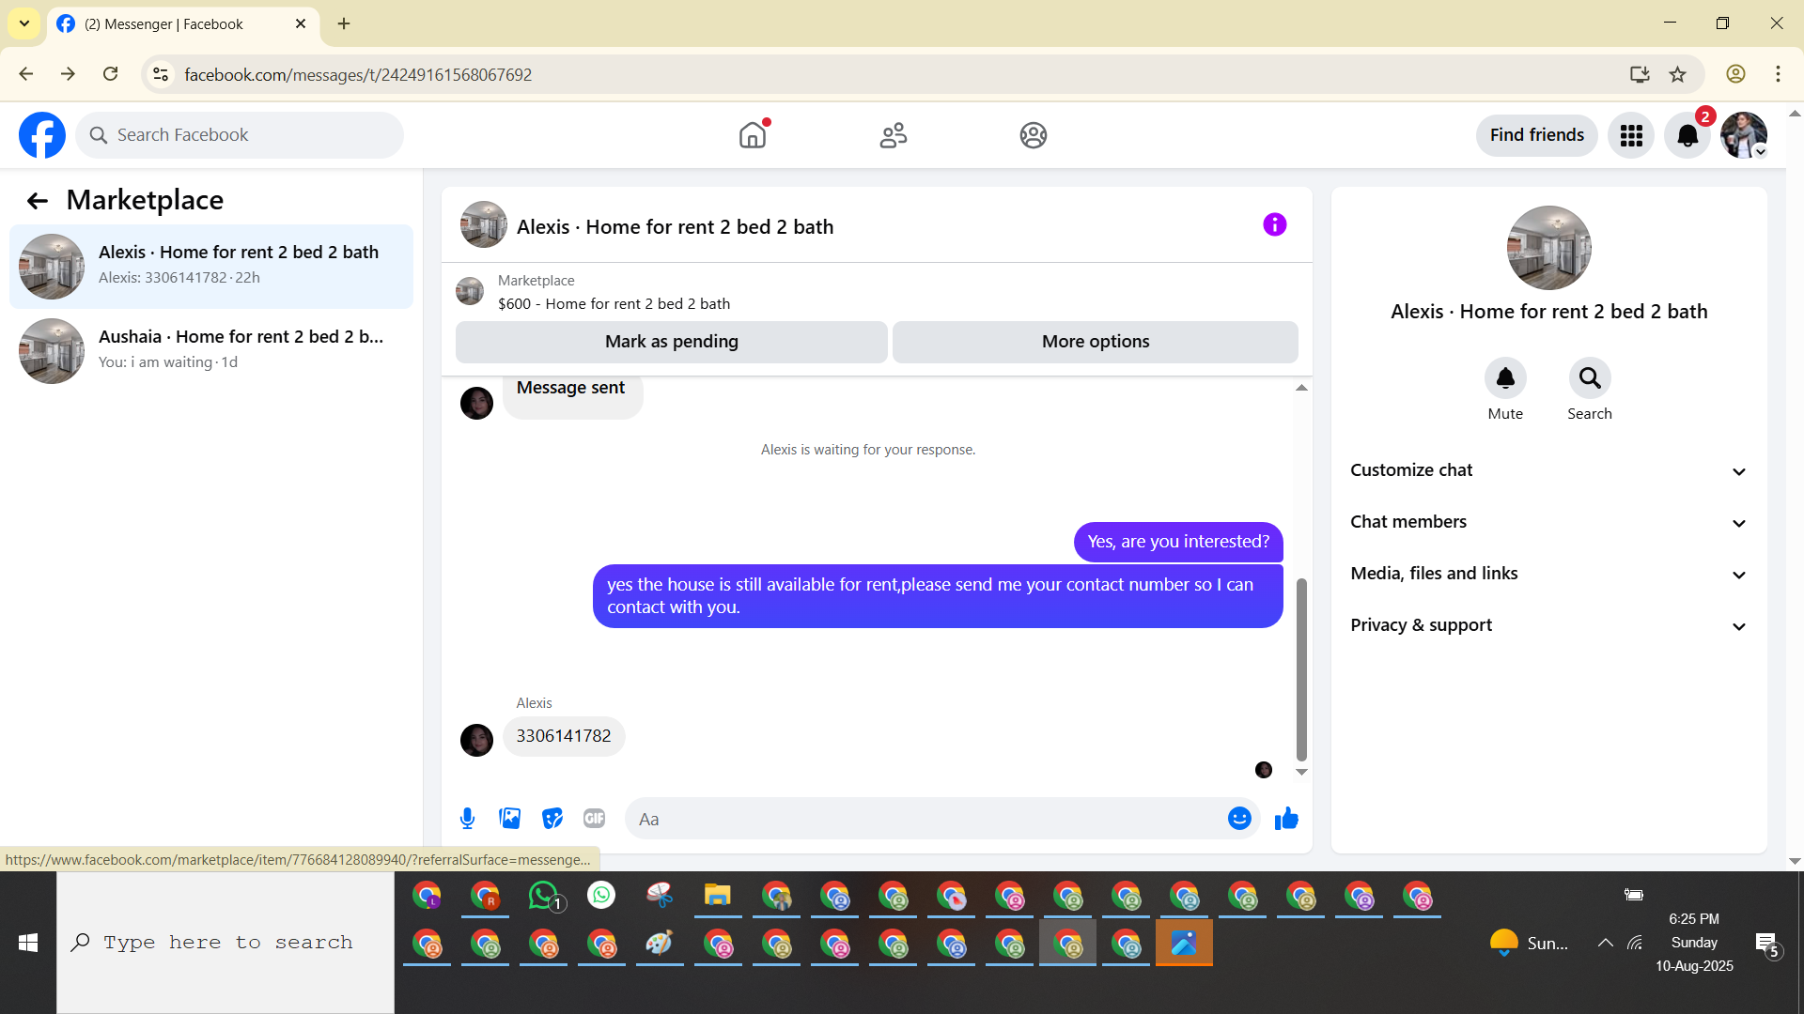Open the sticker picker icon
The height and width of the screenshot is (1014, 1804).
click(x=552, y=819)
